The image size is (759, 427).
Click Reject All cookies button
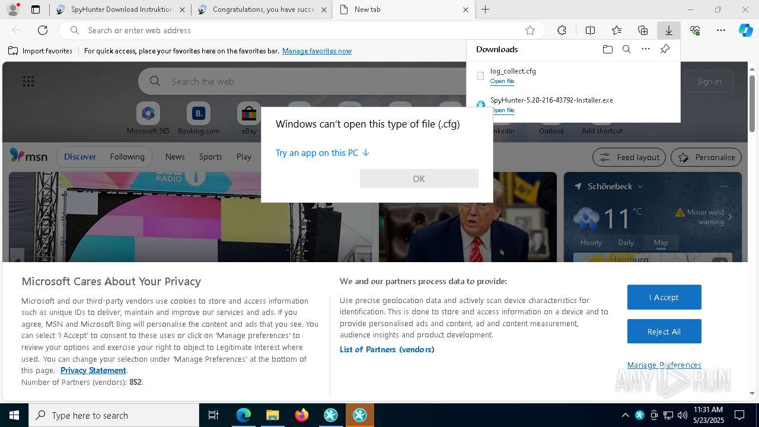coord(664,332)
